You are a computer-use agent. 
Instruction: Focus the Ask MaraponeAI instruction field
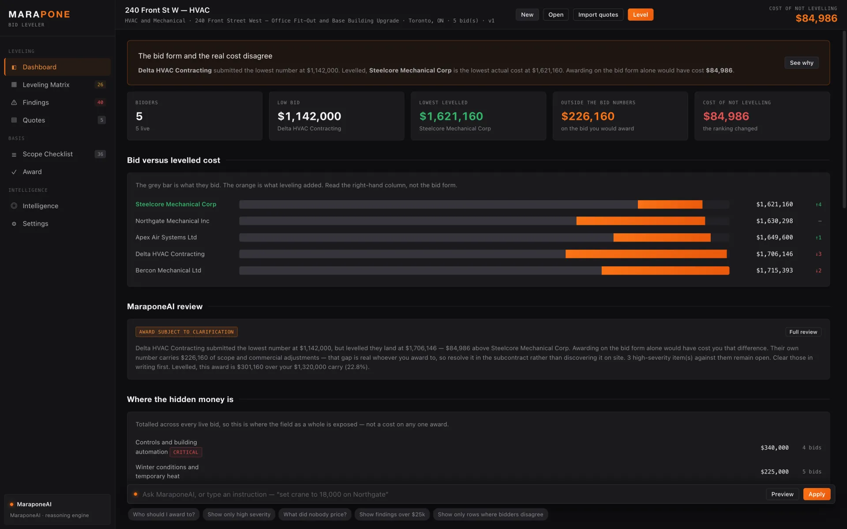(450, 494)
